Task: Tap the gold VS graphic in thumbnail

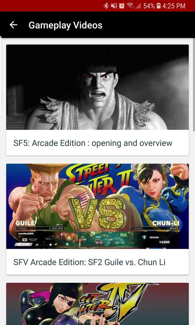Action: tap(97, 214)
